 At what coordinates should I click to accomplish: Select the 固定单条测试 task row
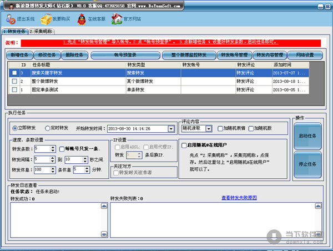coord(159,90)
